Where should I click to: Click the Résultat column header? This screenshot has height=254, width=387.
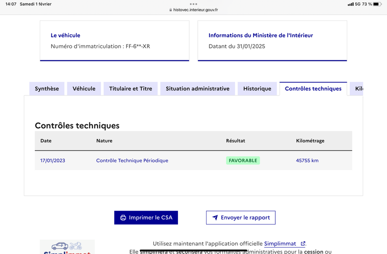[x=236, y=141]
